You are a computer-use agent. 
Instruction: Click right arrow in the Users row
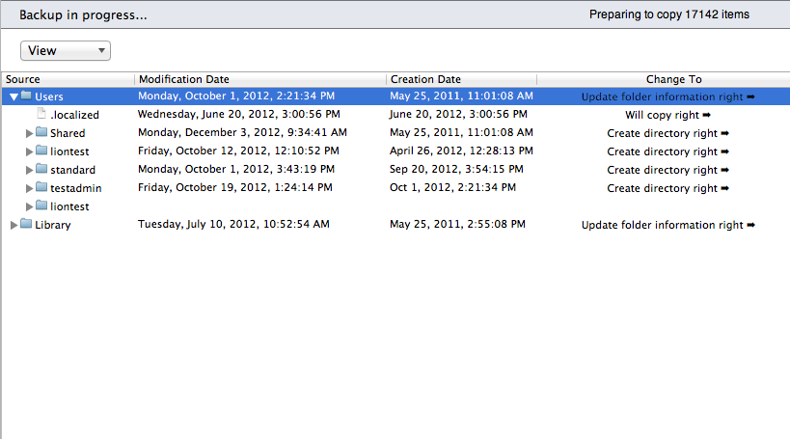tap(750, 96)
